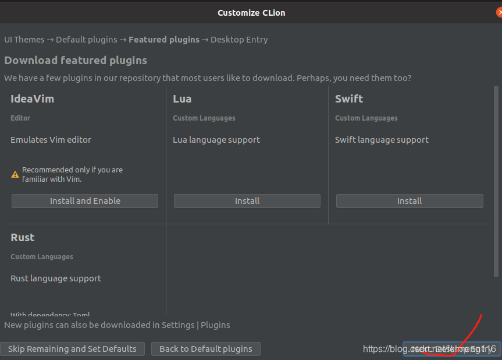Click Skip Remaining and Set Defaults
Screen dimensions: 502x360
pyautogui.click(x=72, y=349)
